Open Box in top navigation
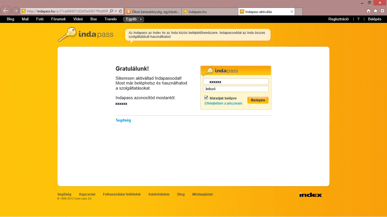The image size is (387, 217). 94,19
